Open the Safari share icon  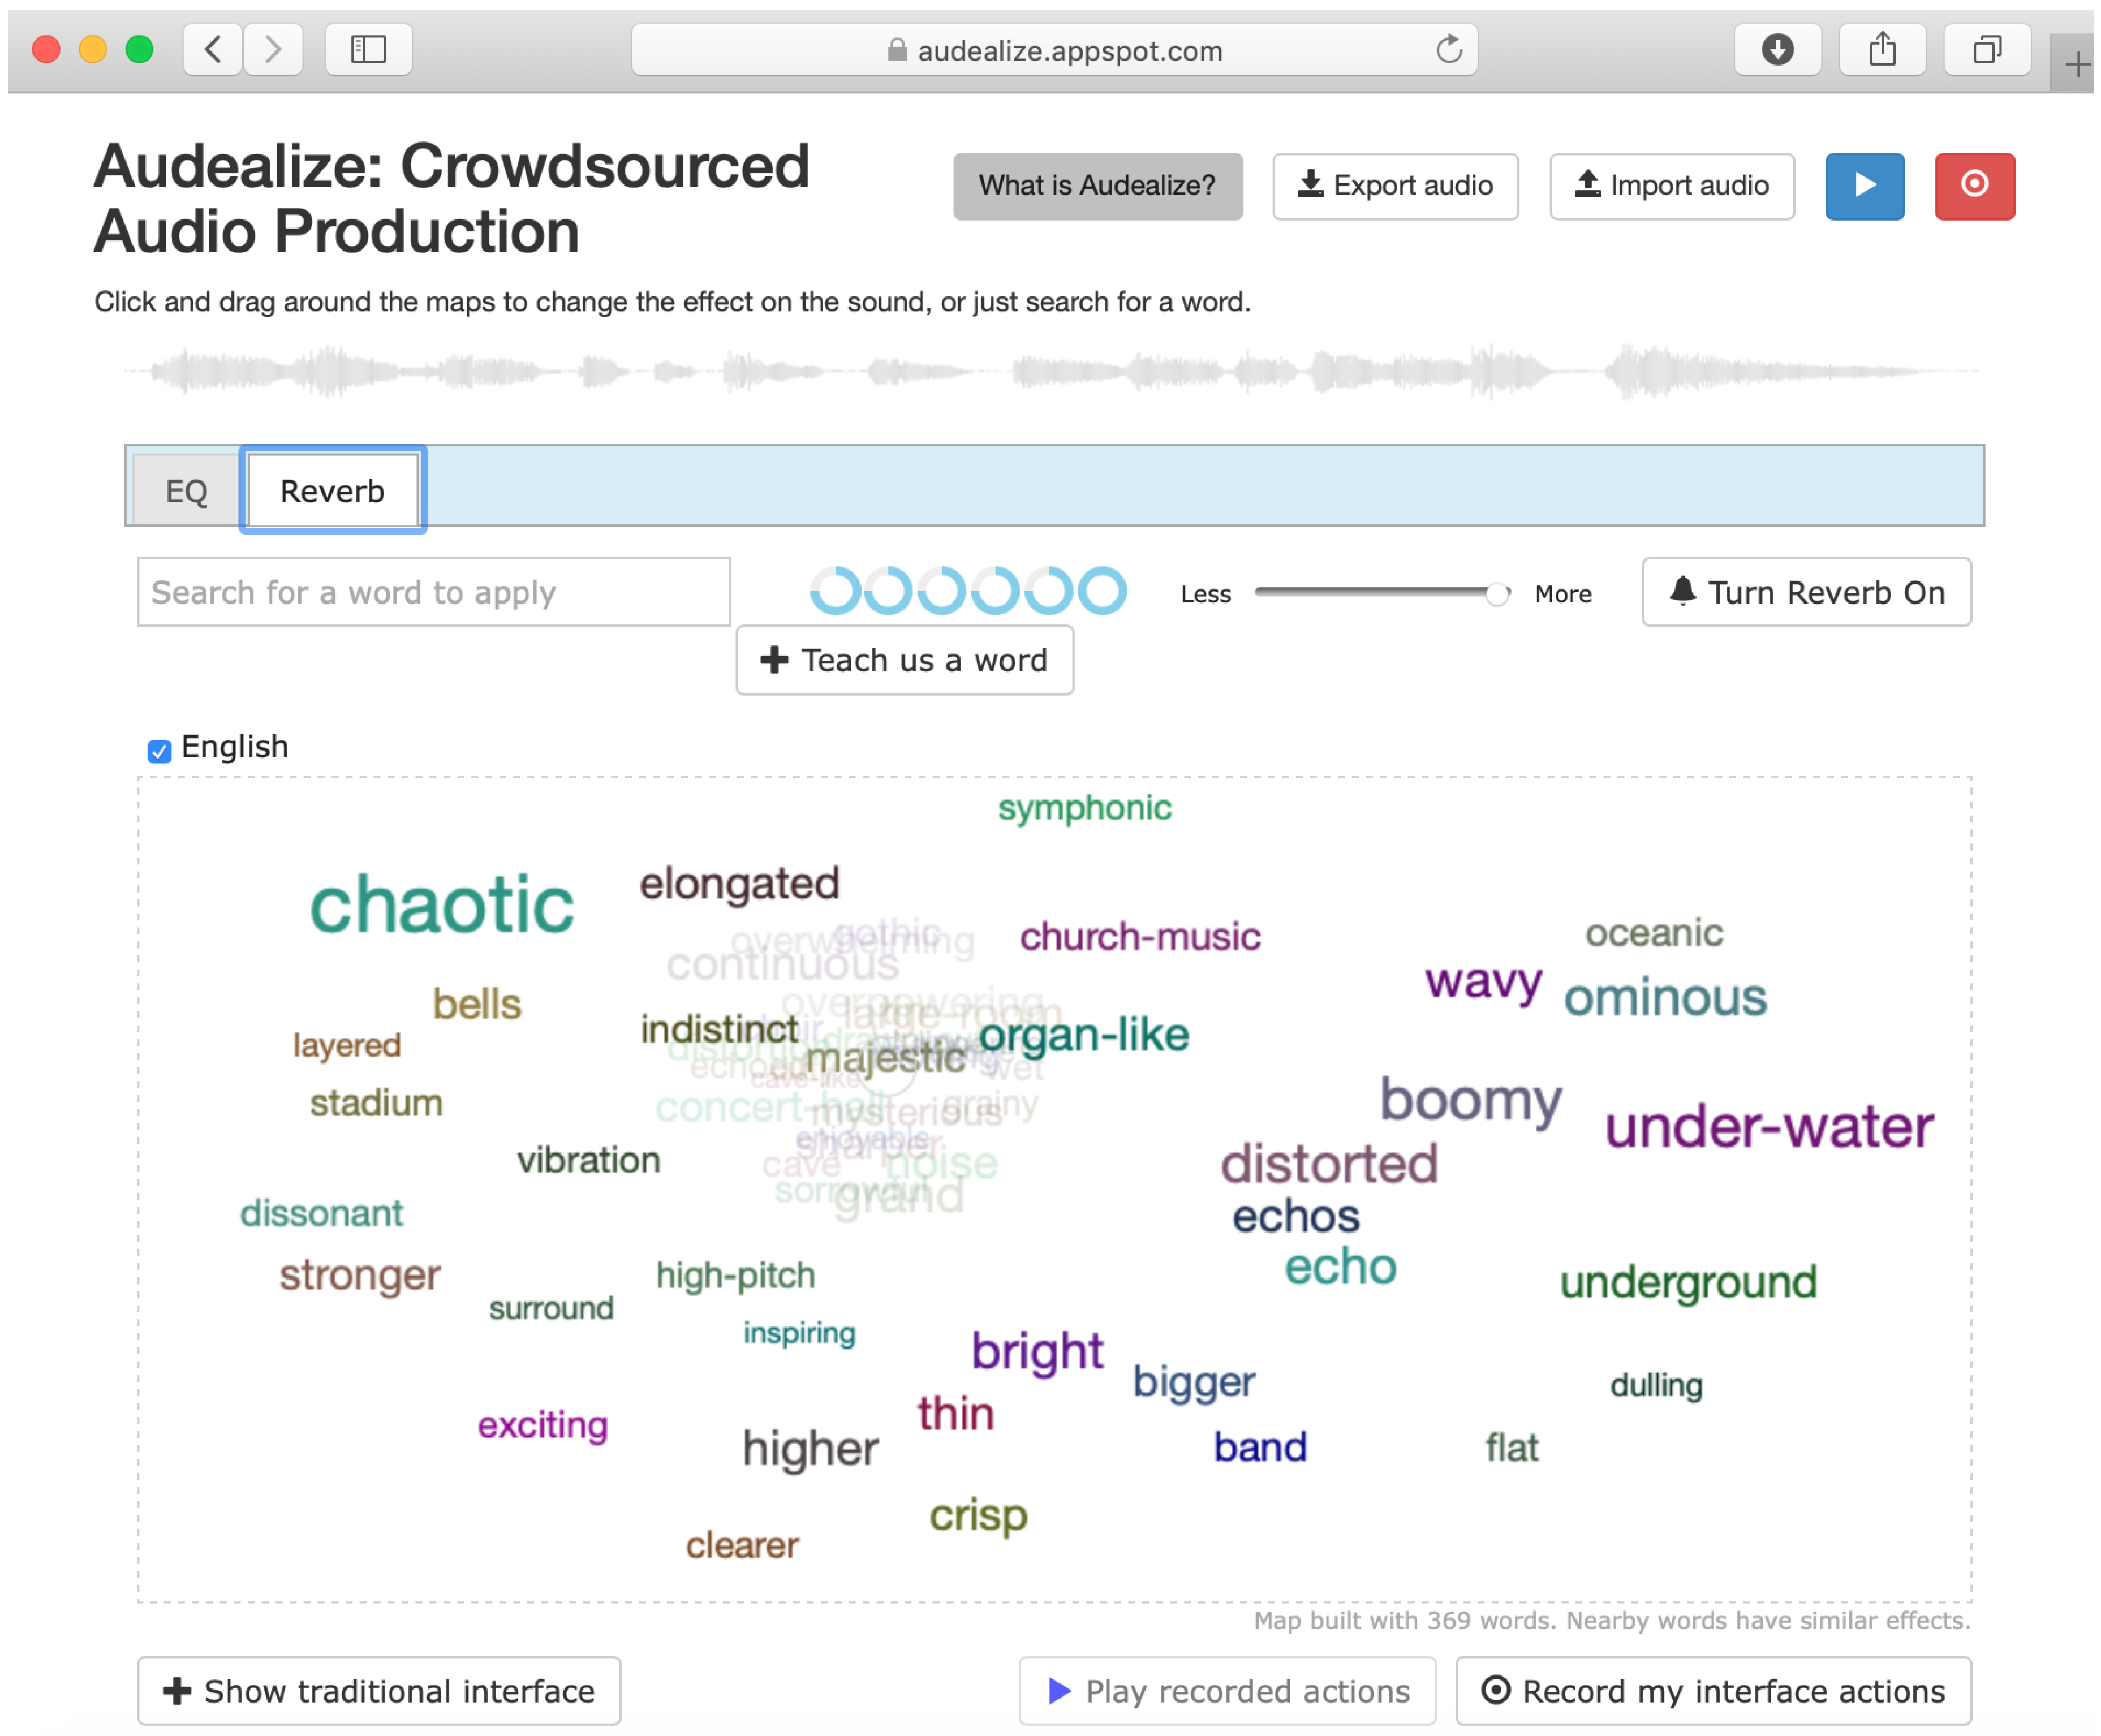tap(1881, 49)
